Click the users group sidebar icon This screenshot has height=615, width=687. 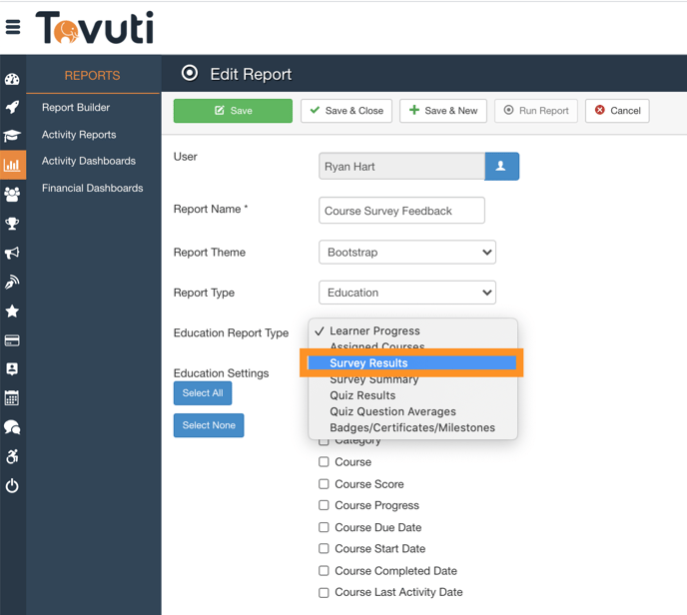click(x=12, y=195)
